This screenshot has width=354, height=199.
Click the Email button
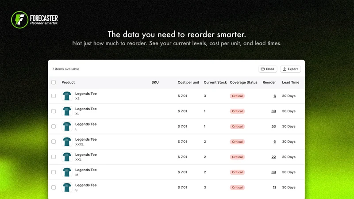(x=268, y=69)
